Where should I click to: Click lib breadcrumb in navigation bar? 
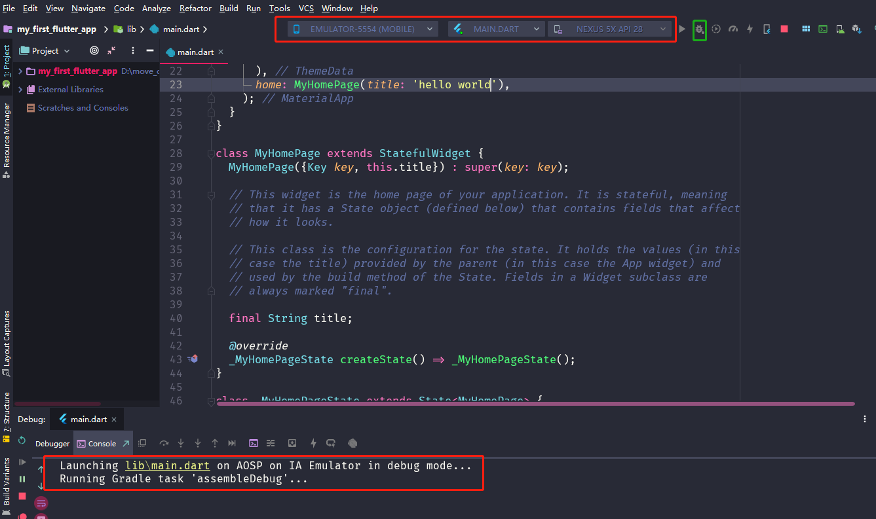(x=125, y=29)
